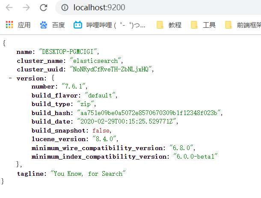Reload the localhost:9200 page

pyautogui.click(x=44, y=8)
